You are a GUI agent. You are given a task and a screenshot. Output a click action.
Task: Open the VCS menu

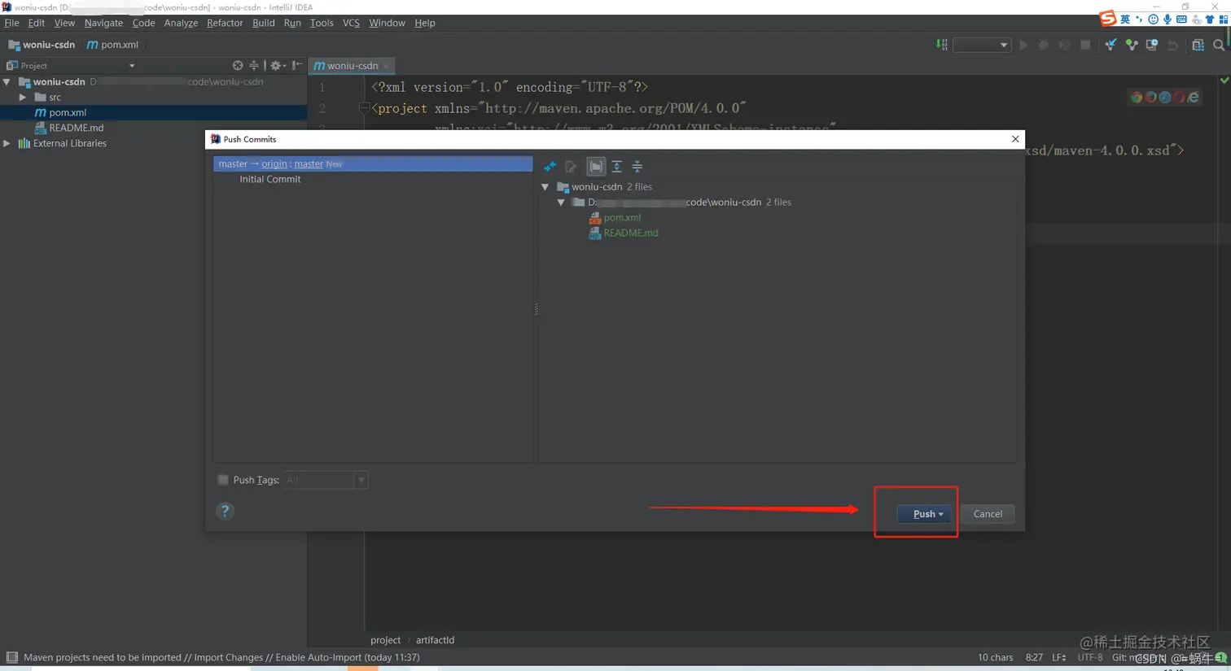(351, 23)
